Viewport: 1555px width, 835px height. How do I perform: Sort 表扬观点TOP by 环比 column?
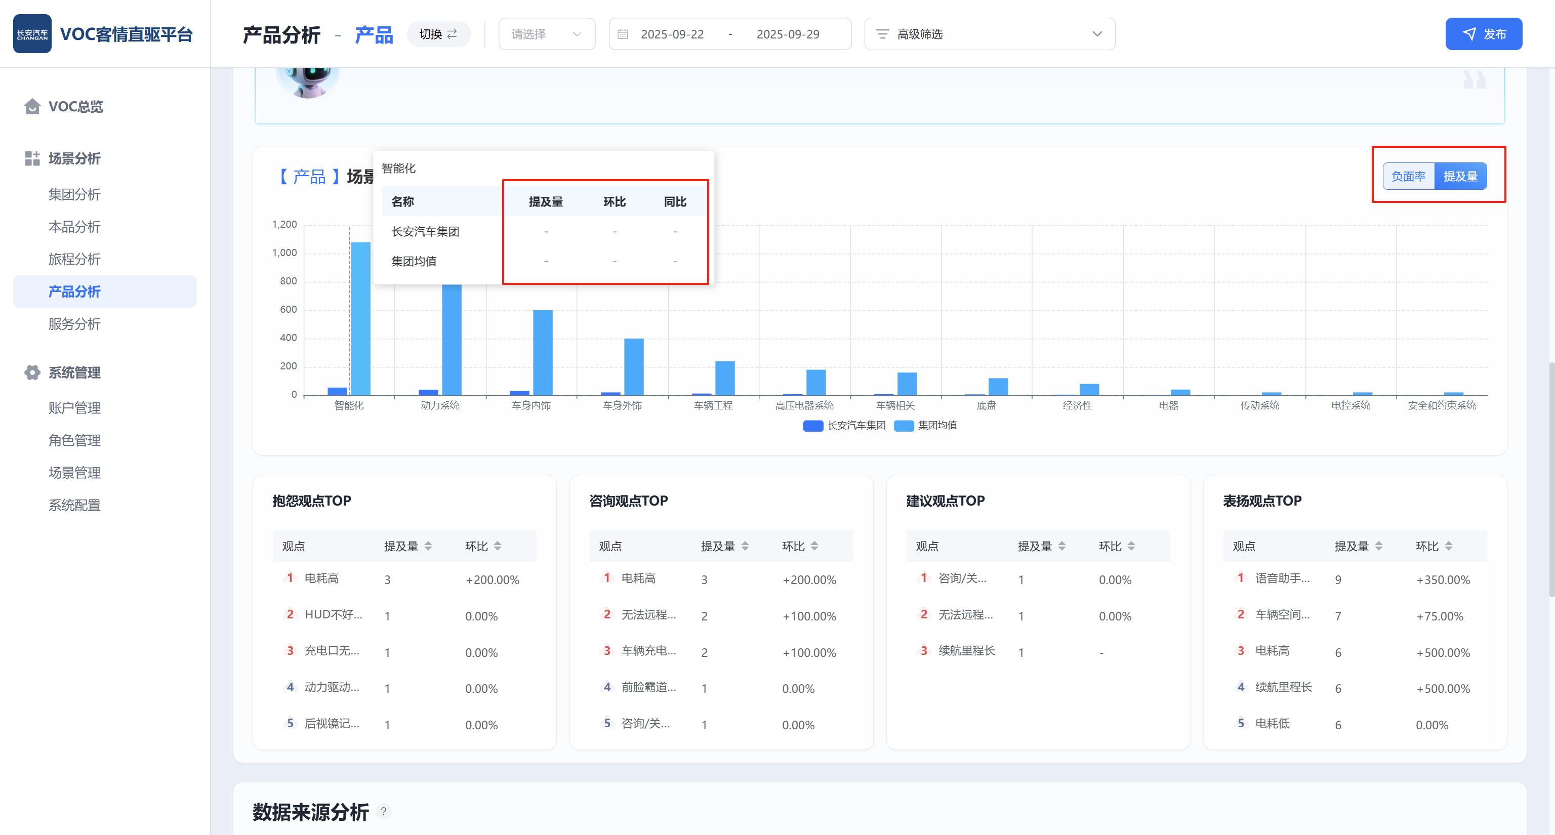point(1448,546)
